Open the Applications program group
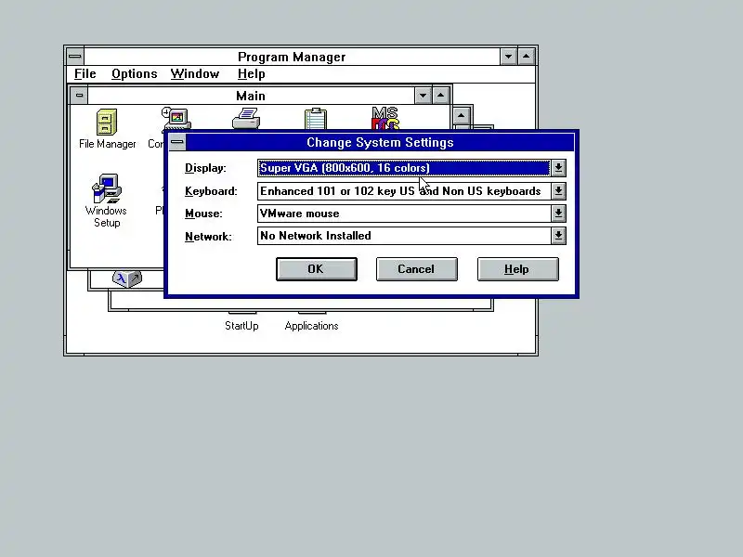The image size is (743, 557). [x=311, y=326]
